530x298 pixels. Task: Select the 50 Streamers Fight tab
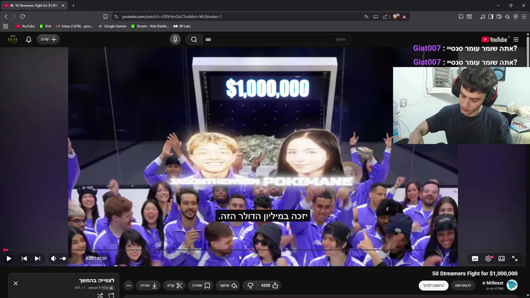[34, 5]
